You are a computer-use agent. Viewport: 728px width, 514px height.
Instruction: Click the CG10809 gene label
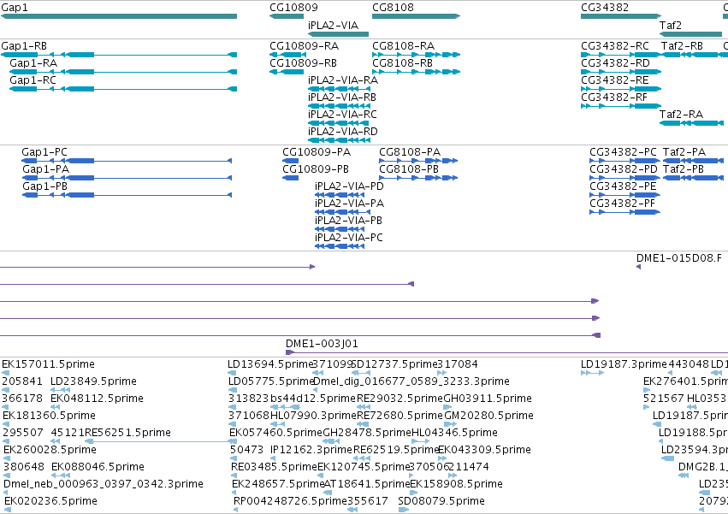tap(293, 7)
